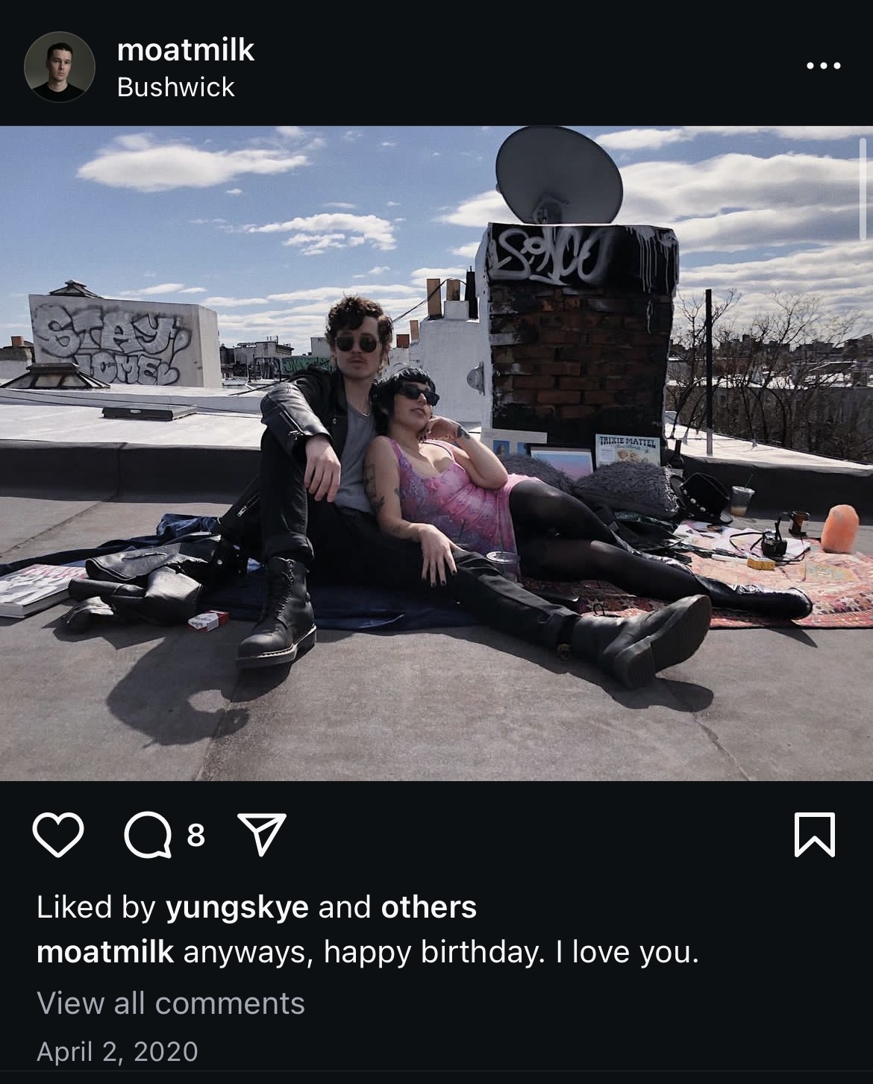
Task: View others who liked the post
Action: (x=428, y=907)
